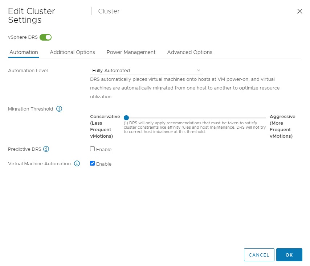Open the Additional Options tab

72,52
